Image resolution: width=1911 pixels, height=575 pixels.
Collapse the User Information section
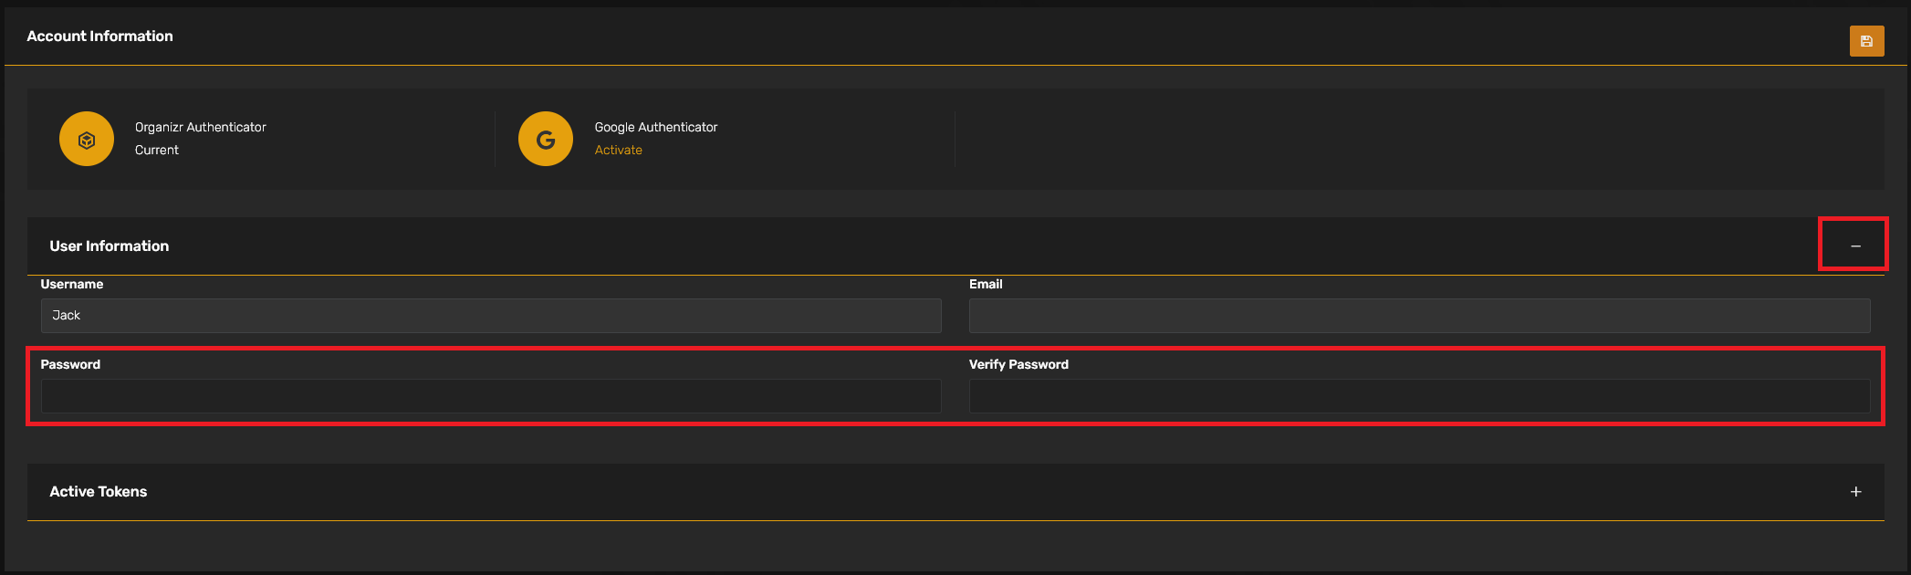pos(1854,246)
